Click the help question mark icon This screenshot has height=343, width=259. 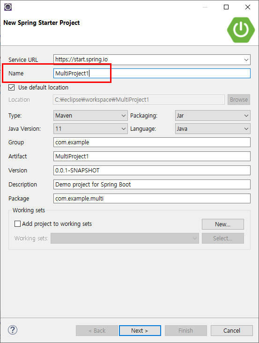coord(13,330)
